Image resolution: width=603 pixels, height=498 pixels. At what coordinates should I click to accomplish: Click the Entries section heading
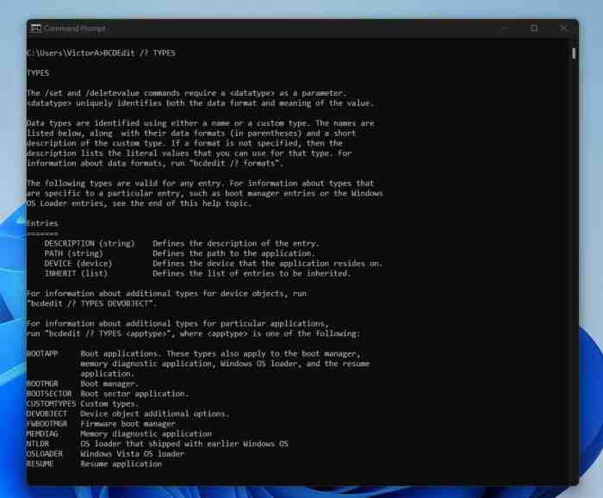click(x=42, y=223)
